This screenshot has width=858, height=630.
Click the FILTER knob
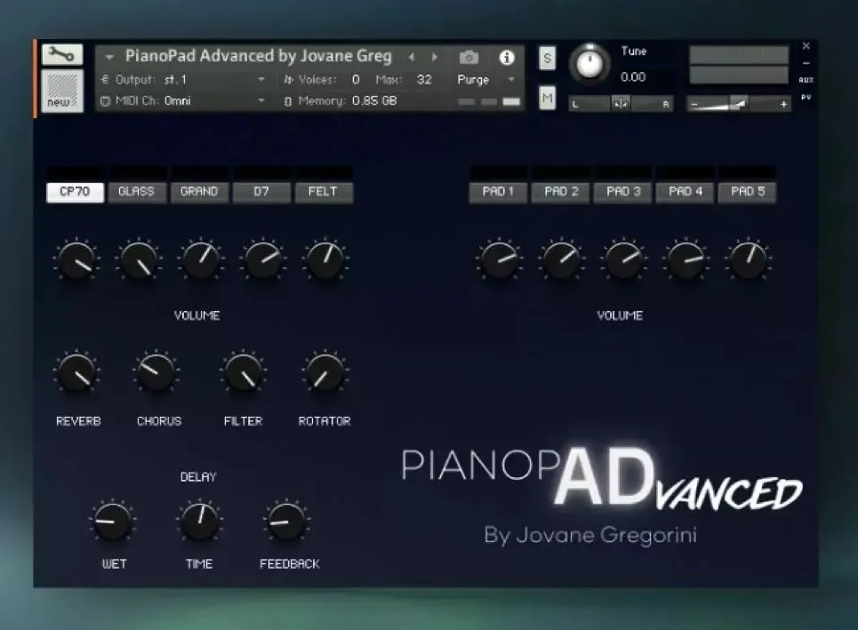point(244,372)
